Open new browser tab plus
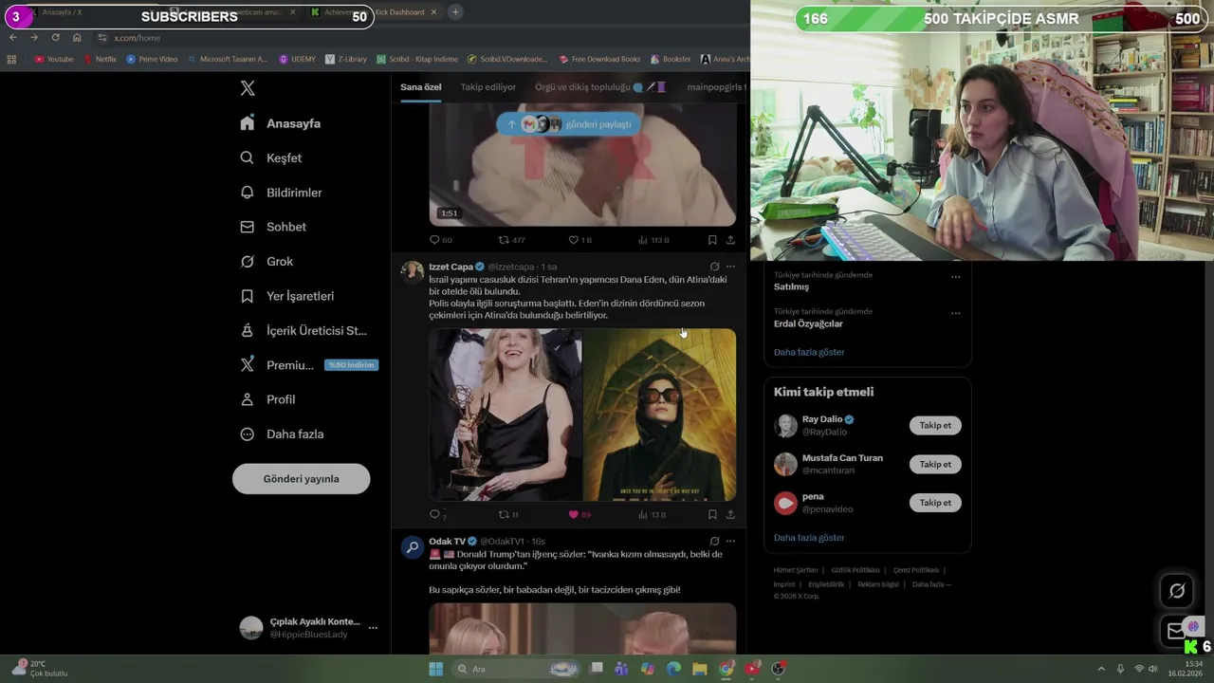1214x683 pixels. 455,12
